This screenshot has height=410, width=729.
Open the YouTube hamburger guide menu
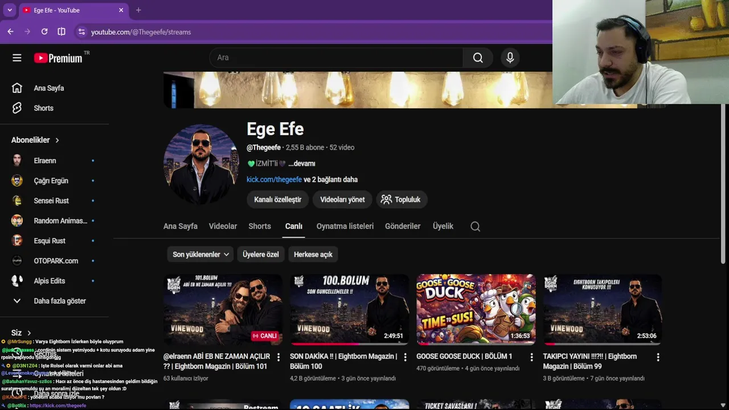[17, 58]
